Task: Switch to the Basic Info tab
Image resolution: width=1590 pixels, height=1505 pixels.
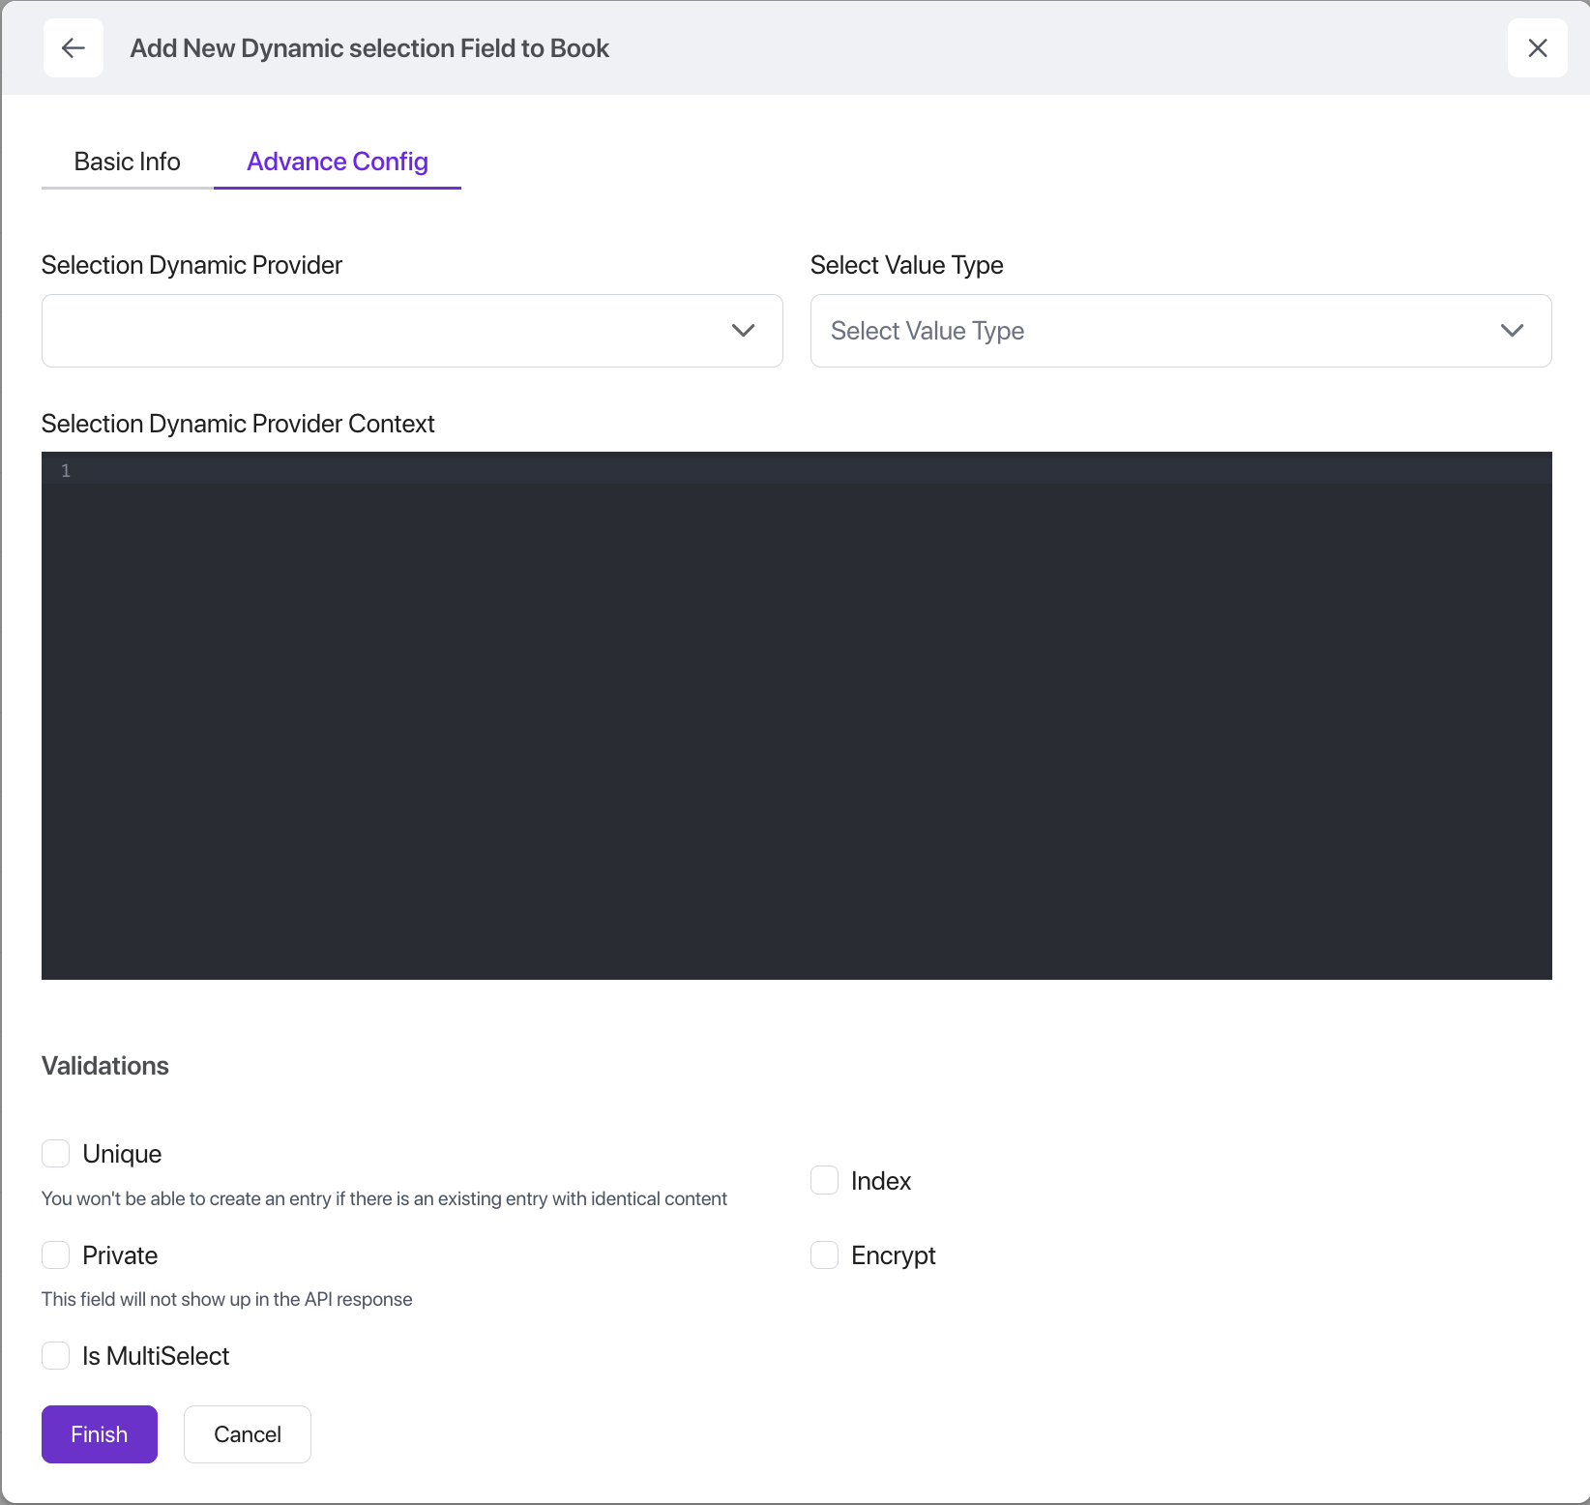Action: [127, 162]
